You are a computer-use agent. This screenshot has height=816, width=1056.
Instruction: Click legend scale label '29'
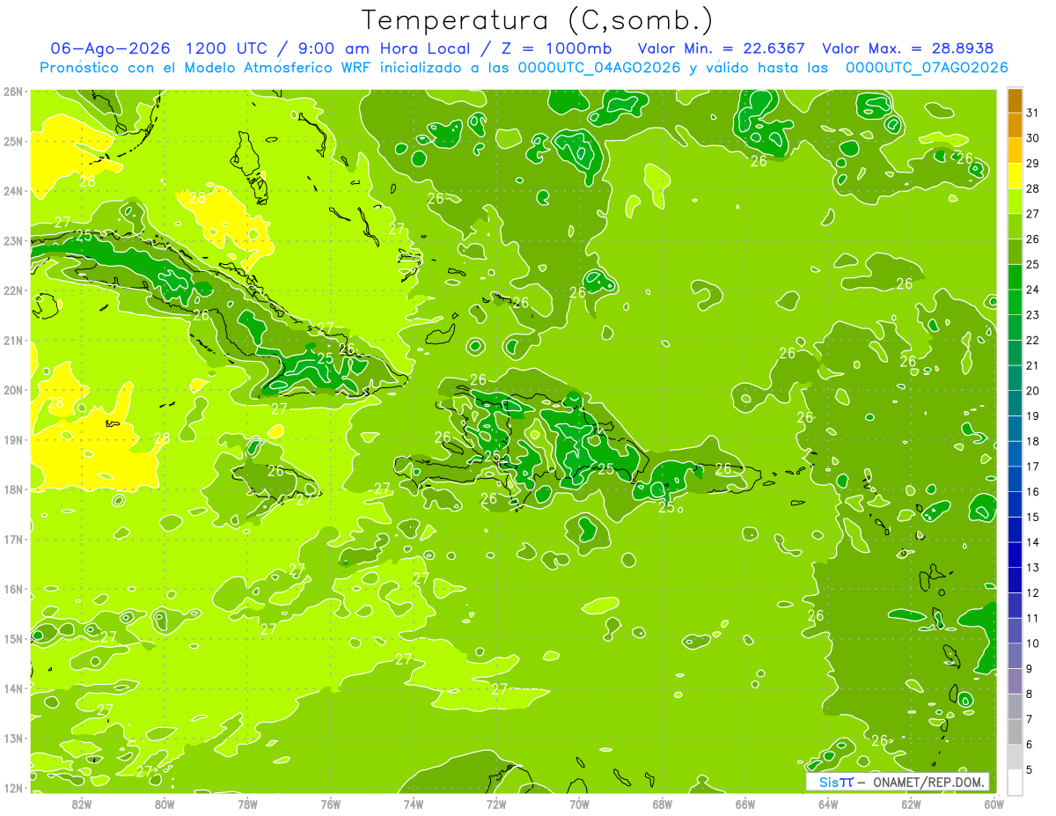[x=1032, y=164]
